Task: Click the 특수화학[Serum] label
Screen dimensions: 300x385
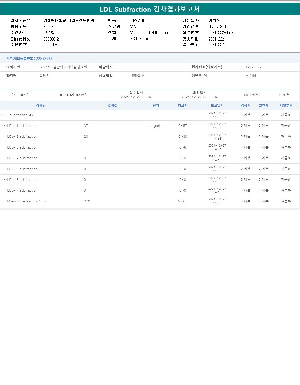Action: point(73,95)
